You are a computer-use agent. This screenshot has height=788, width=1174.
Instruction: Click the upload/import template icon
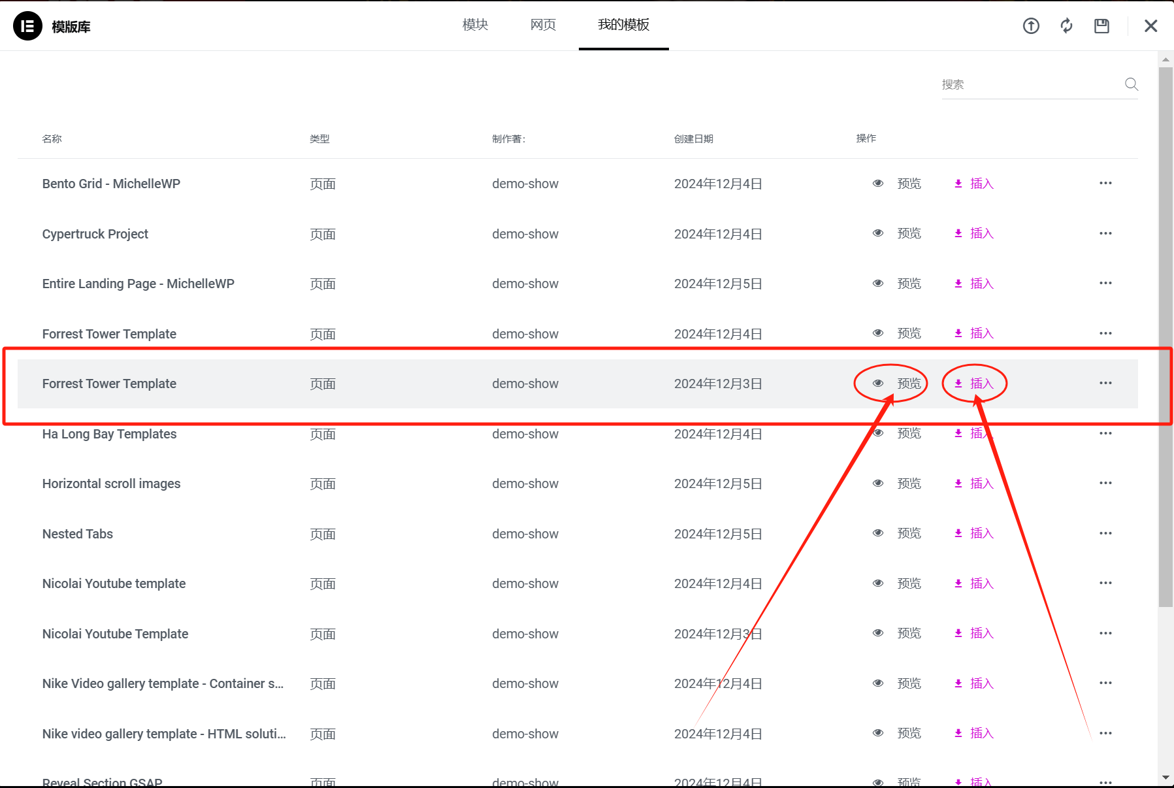tap(1031, 26)
